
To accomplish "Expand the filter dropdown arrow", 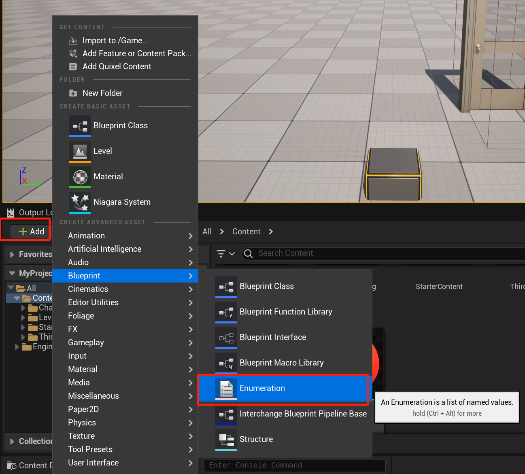I will click(232, 254).
